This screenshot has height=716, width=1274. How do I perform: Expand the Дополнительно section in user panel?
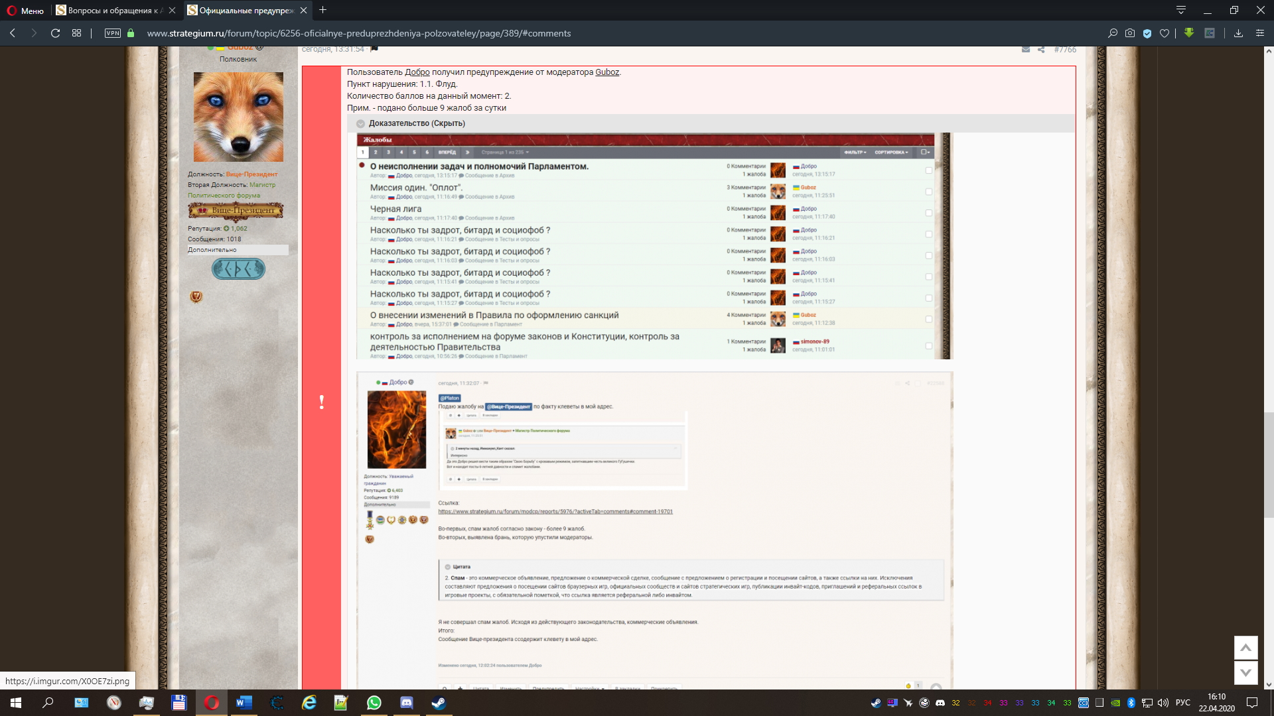(238, 250)
